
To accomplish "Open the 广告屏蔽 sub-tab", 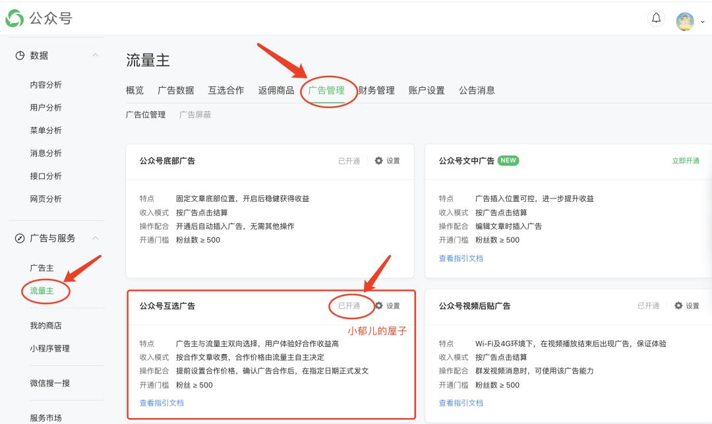I will tap(196, 114).
